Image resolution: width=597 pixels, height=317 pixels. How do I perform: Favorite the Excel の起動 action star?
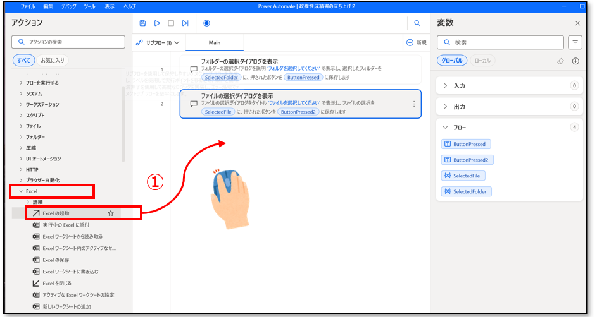click(x=111, y=213)
